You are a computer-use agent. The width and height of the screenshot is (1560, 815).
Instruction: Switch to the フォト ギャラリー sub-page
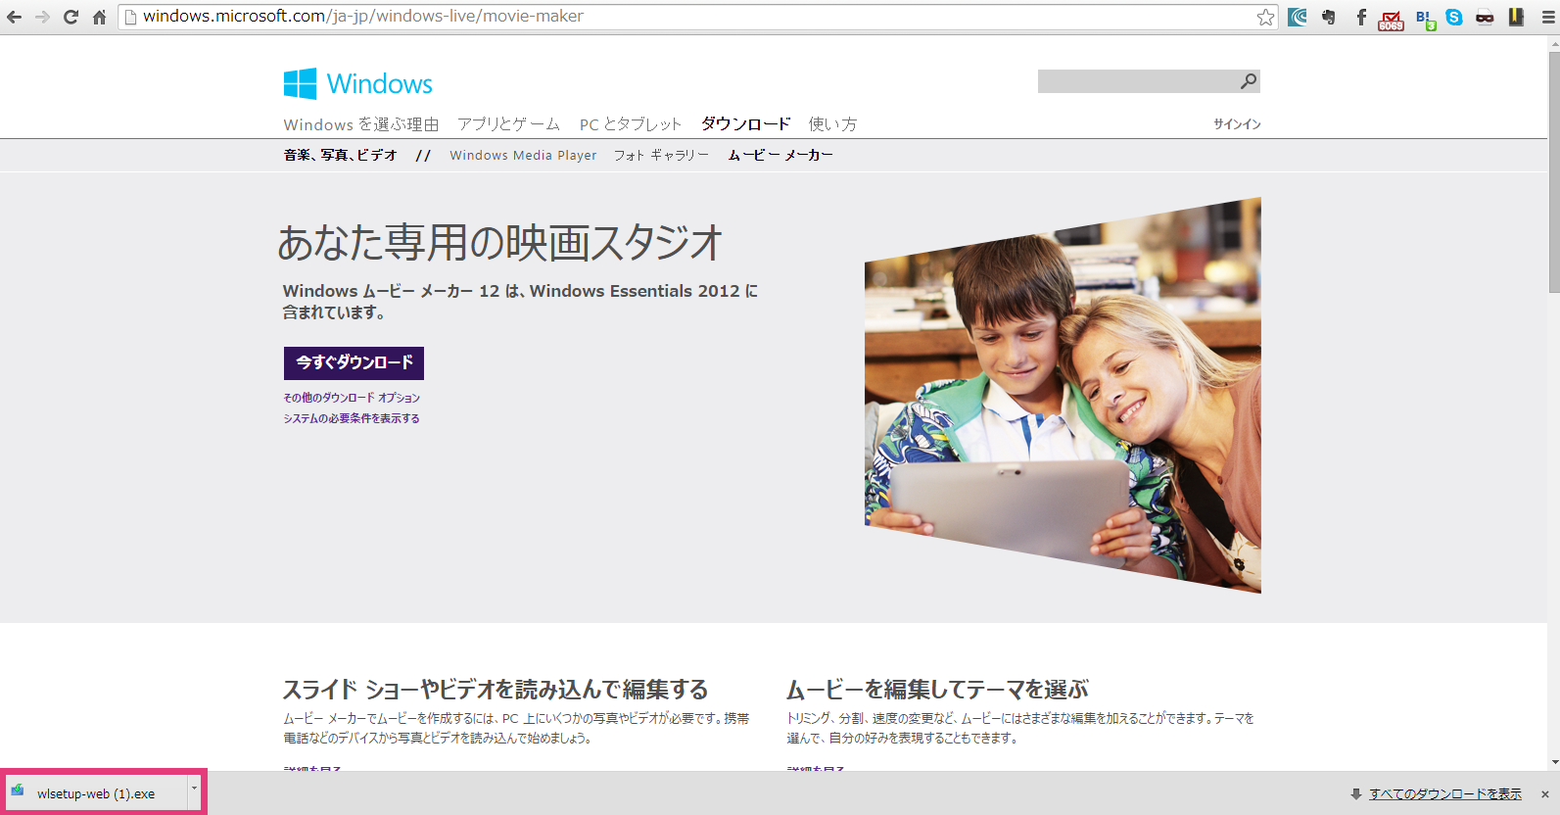coord(661,155)
